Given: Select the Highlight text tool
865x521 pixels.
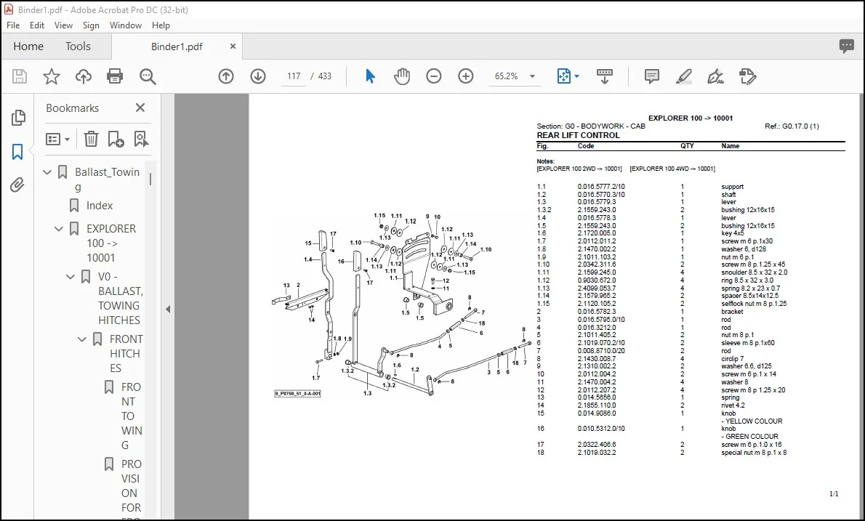Looking at the screenshot, I should pos(683,76).
